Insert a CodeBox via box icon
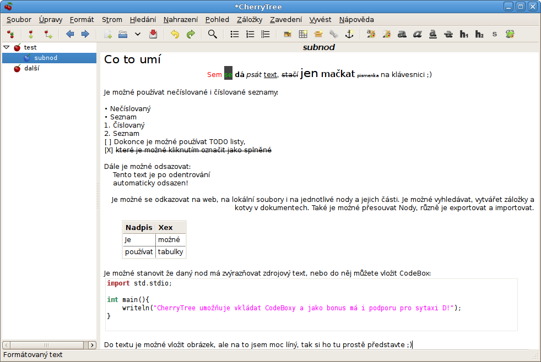The height and width of the screenshot is (362, 541). pos(318,34)
